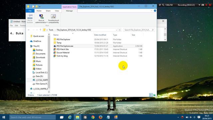
Task: Open Explorer help question mark icon
Action: [x=155, y=11]
